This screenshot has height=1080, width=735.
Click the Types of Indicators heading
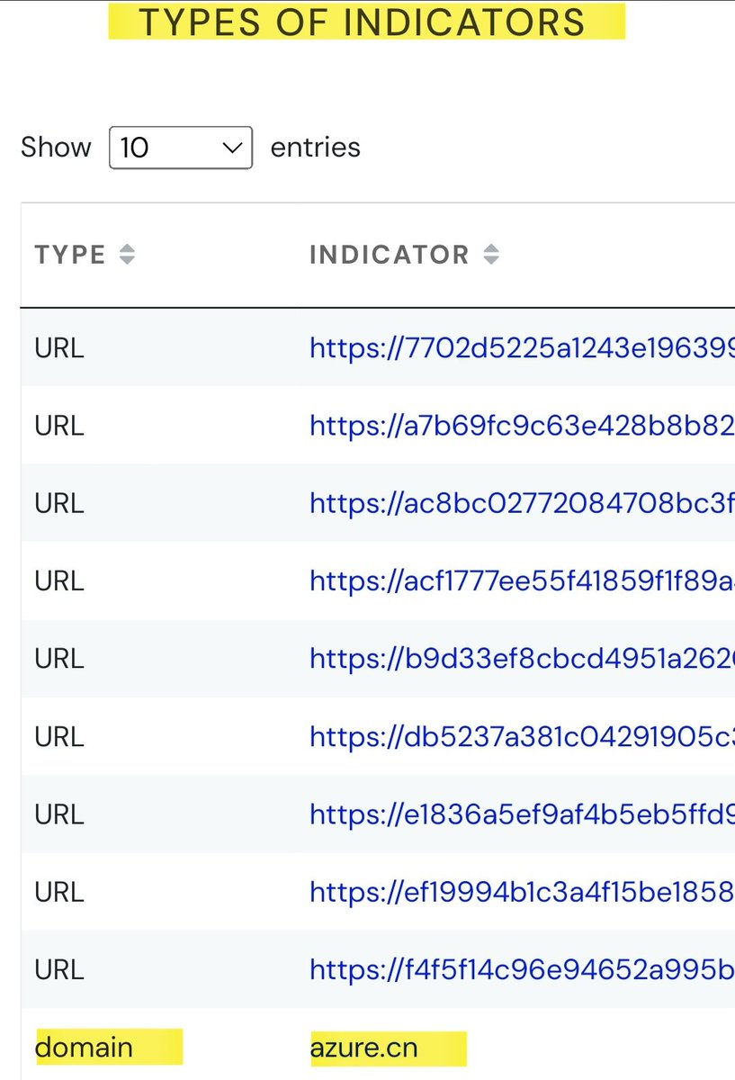pos(366,22)
